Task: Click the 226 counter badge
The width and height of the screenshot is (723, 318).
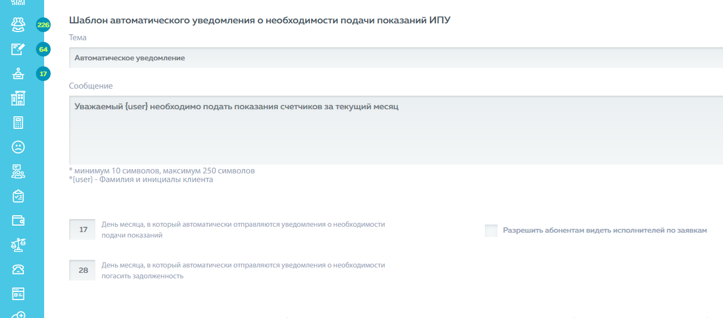Action: click(x=43, y=25)
